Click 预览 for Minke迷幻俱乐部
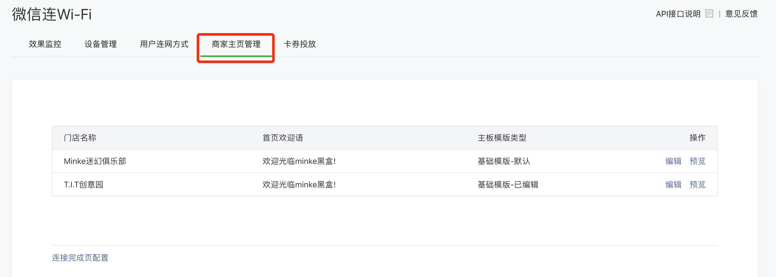The height and width of the screenshot is (277, 776). (x=697, y=161)
